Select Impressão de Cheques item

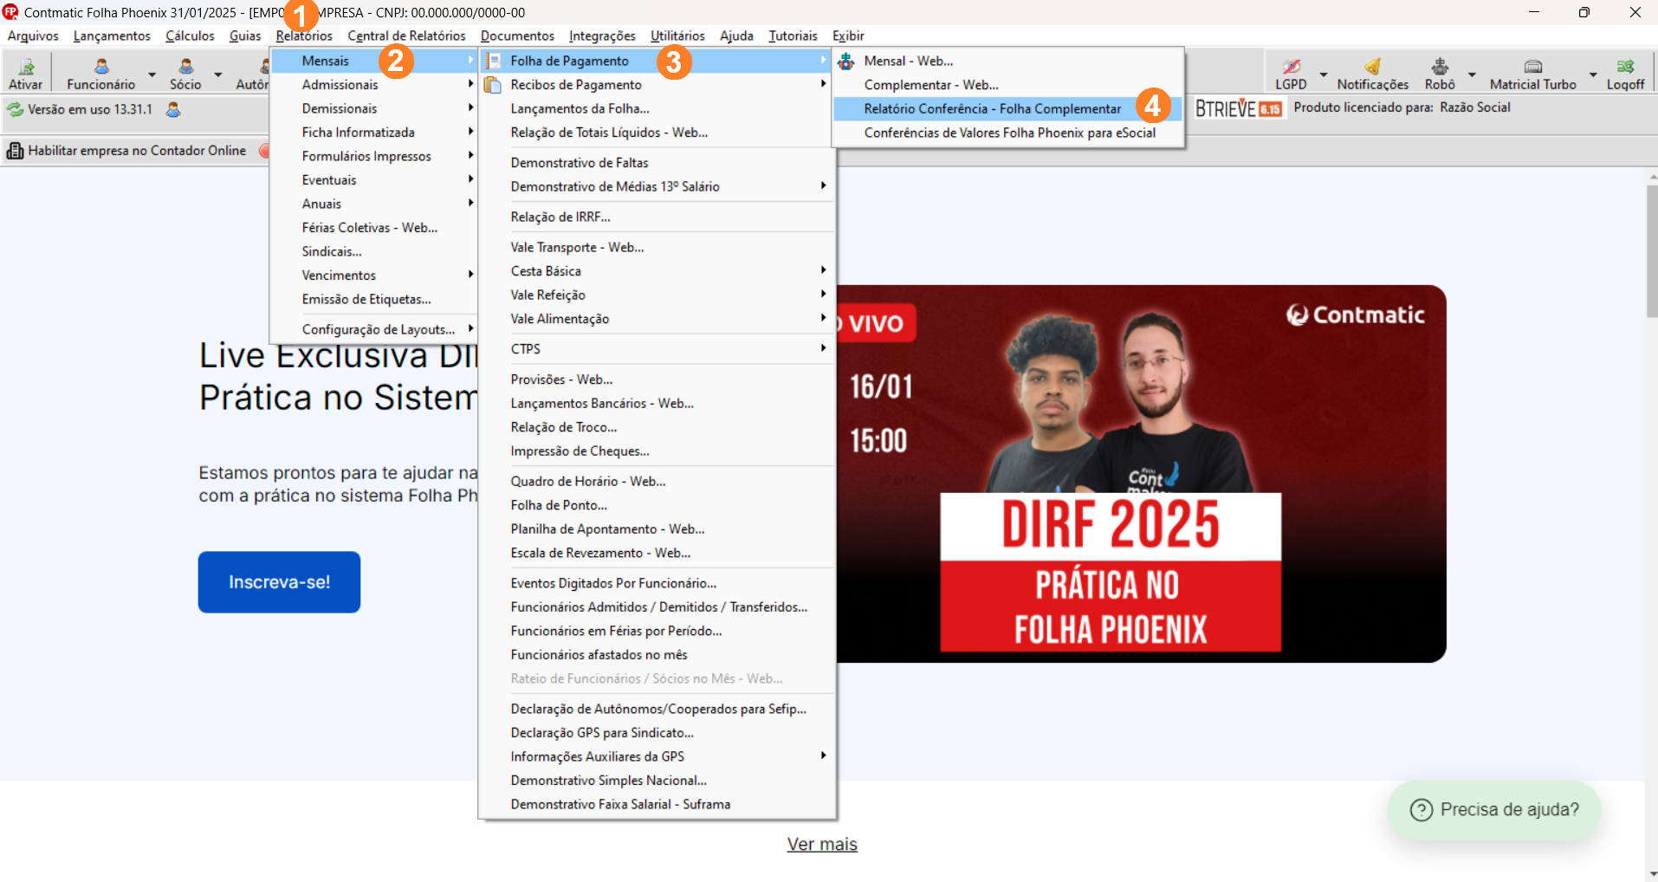tap(657, 451)
